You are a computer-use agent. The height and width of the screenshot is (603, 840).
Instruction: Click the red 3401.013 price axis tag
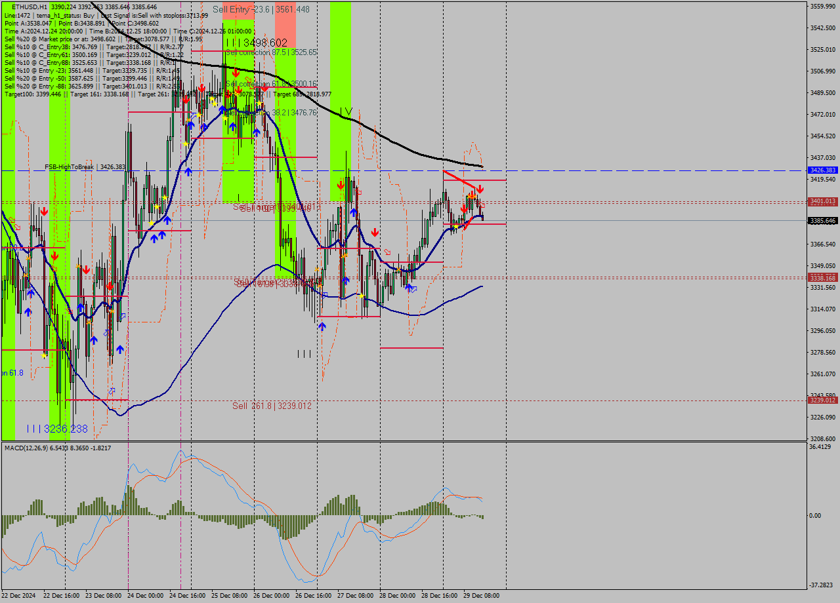[x=822, y=201]
